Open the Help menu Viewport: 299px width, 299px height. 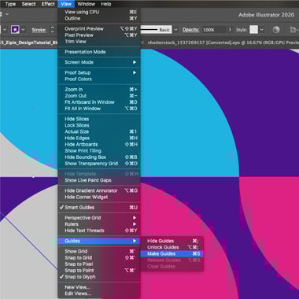point(106,4)
